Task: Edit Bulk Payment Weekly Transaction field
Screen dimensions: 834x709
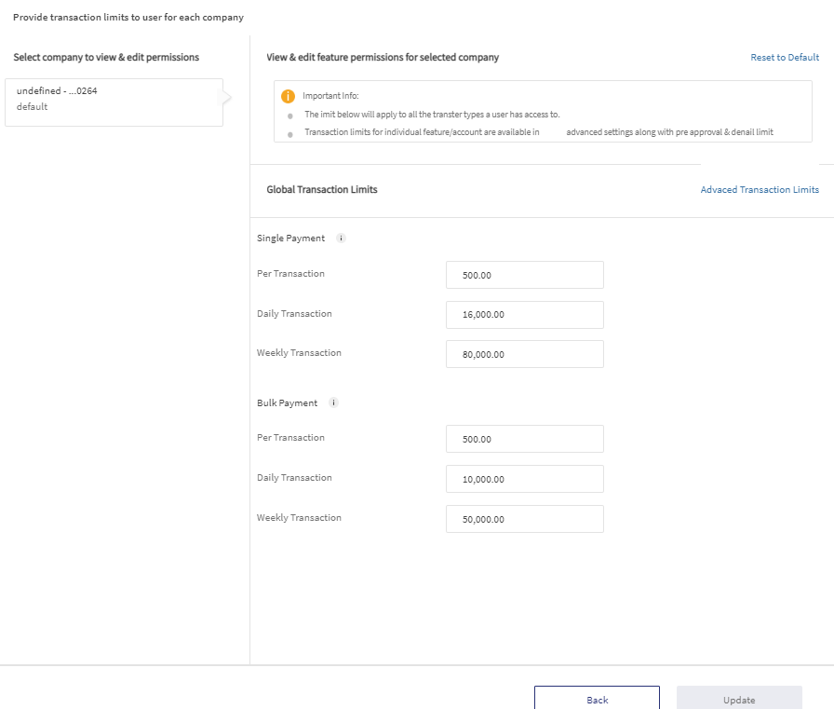Action: 524,518
